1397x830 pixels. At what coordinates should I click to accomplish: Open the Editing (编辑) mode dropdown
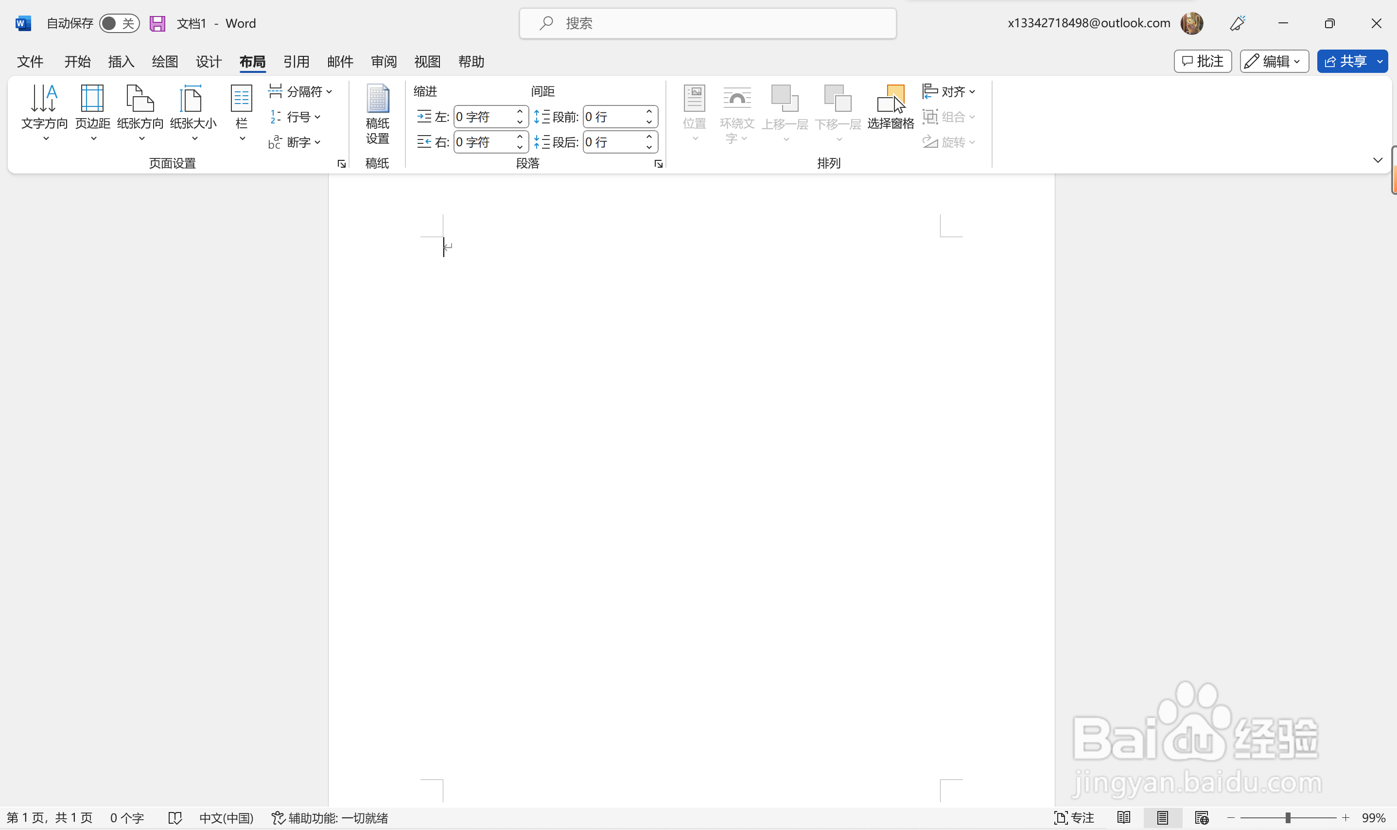(1274, 61)
